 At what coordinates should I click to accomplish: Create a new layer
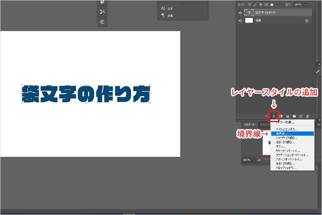tap(301, 116)
